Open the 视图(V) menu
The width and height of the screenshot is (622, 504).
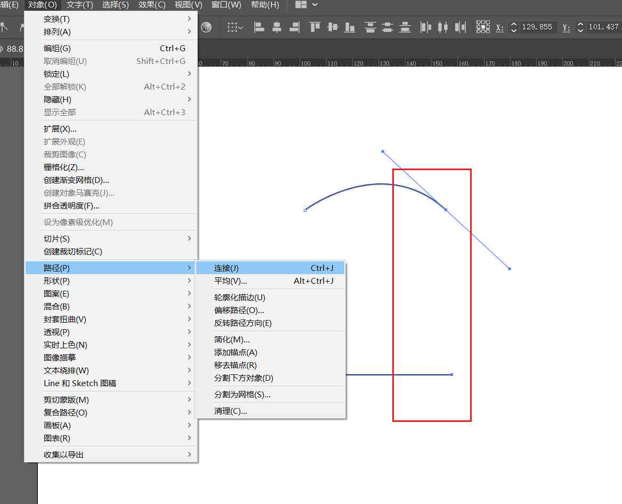(x=189, y=5)
